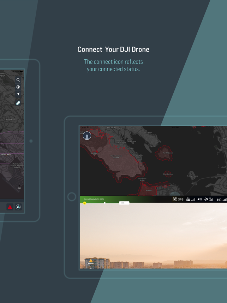Click the Connect Your DJI Drone heading
This screenshot has width=227, height=303.
[113, 49]
